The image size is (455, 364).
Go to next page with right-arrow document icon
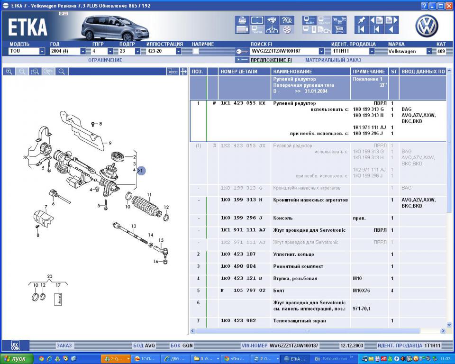391,20
